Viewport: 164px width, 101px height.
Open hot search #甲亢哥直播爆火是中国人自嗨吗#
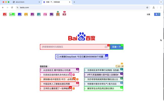[x=103, y=75]
